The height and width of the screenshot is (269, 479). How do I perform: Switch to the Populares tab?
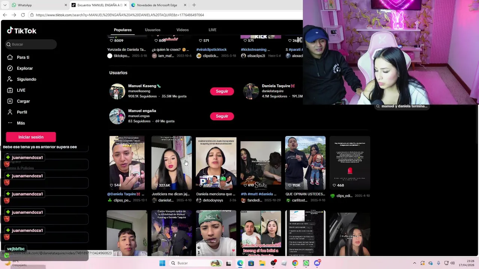[123, 30]
